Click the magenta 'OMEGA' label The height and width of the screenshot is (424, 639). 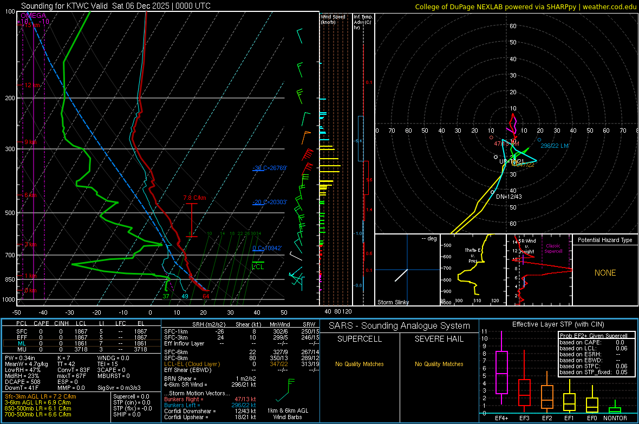coord(33,16)
